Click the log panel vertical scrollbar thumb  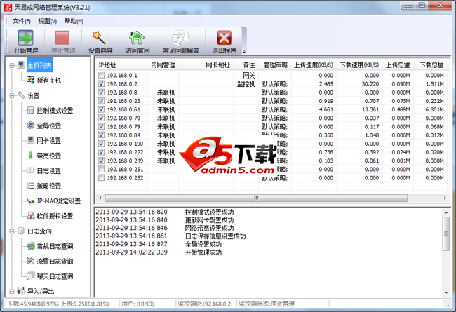446,233
